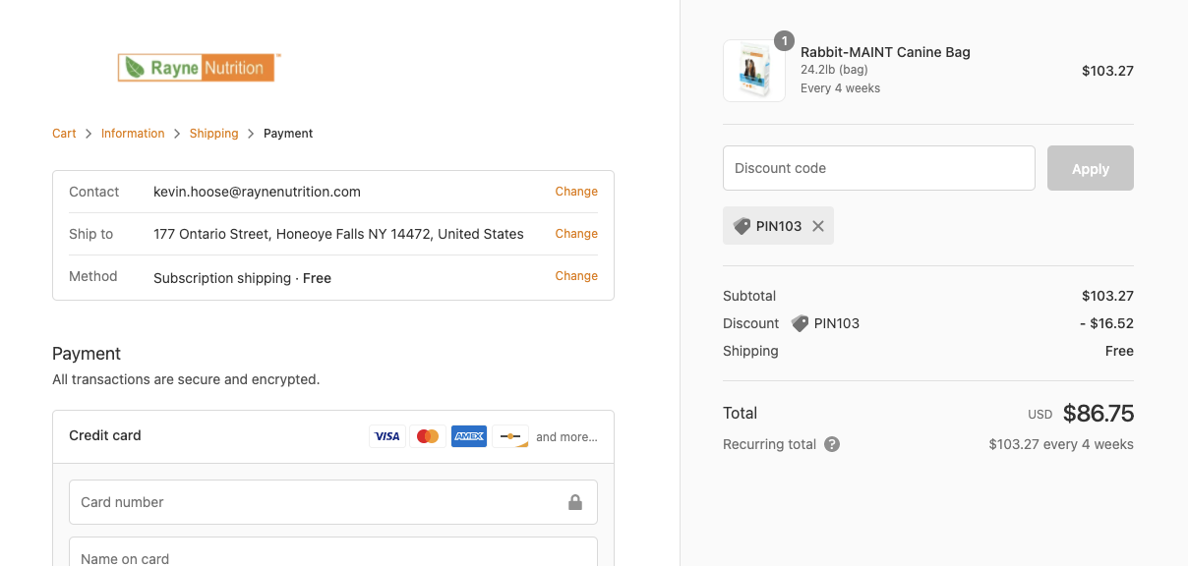Click the Name on card field
This screenshot has width=1188, height=566.
point(332,555)
